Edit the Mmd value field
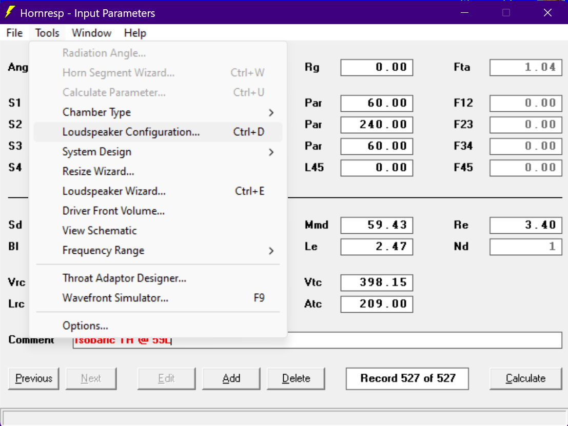The width and height of the screenshot is (568, 426). (377, 225)
